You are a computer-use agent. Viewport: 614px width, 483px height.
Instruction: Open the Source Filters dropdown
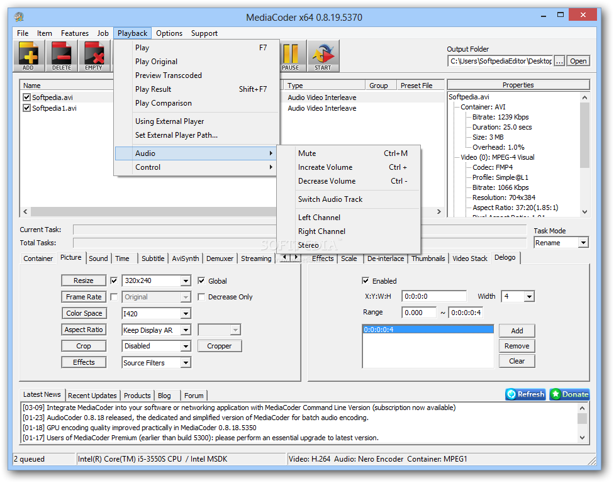[186, 363]
